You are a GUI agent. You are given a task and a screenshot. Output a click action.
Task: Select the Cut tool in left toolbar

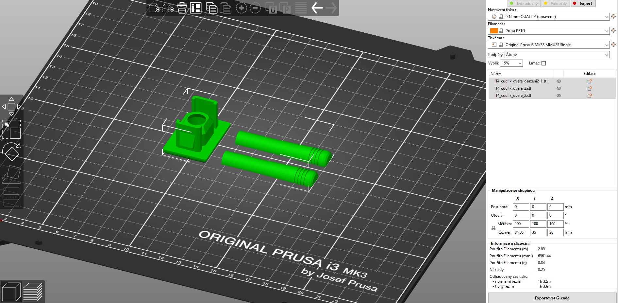click(x=11, y=196)
